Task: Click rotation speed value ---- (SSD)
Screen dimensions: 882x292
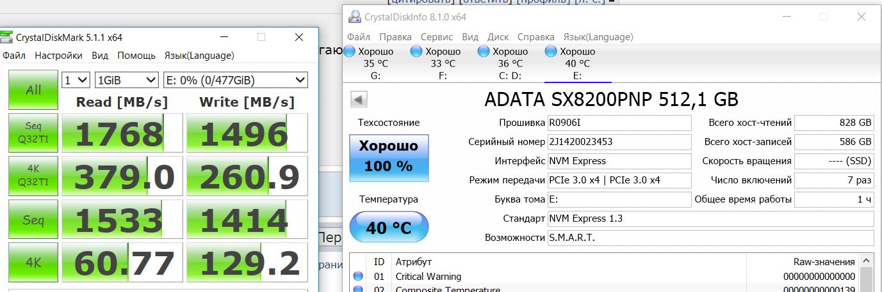Action: pyautogui.click(x=834, y=161)
